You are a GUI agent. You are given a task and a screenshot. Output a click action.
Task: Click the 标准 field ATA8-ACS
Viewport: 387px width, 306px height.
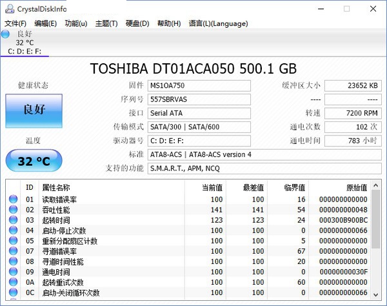[x=264, y=155]
